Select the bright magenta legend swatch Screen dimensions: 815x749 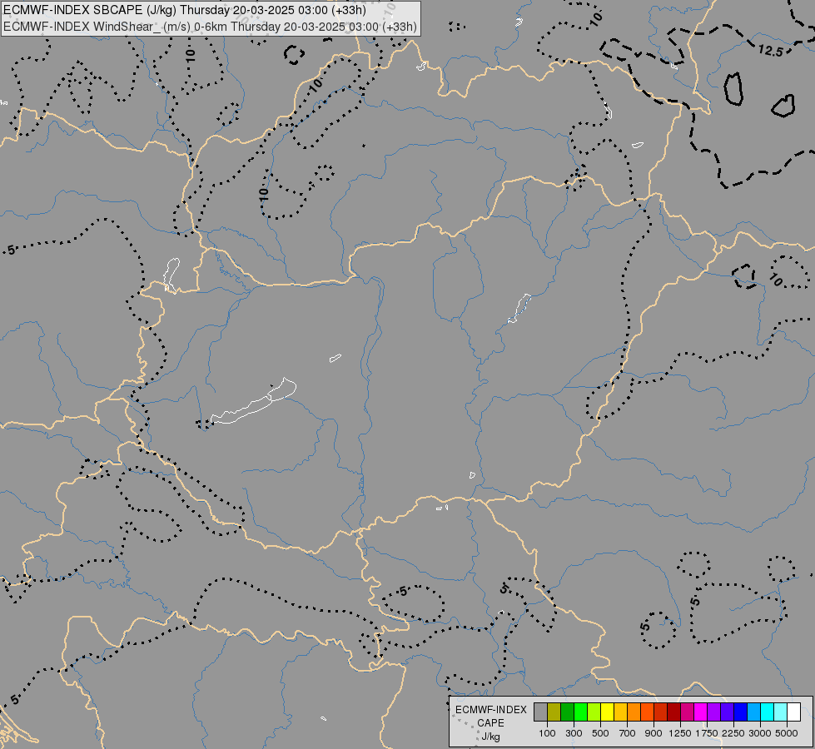701,712
